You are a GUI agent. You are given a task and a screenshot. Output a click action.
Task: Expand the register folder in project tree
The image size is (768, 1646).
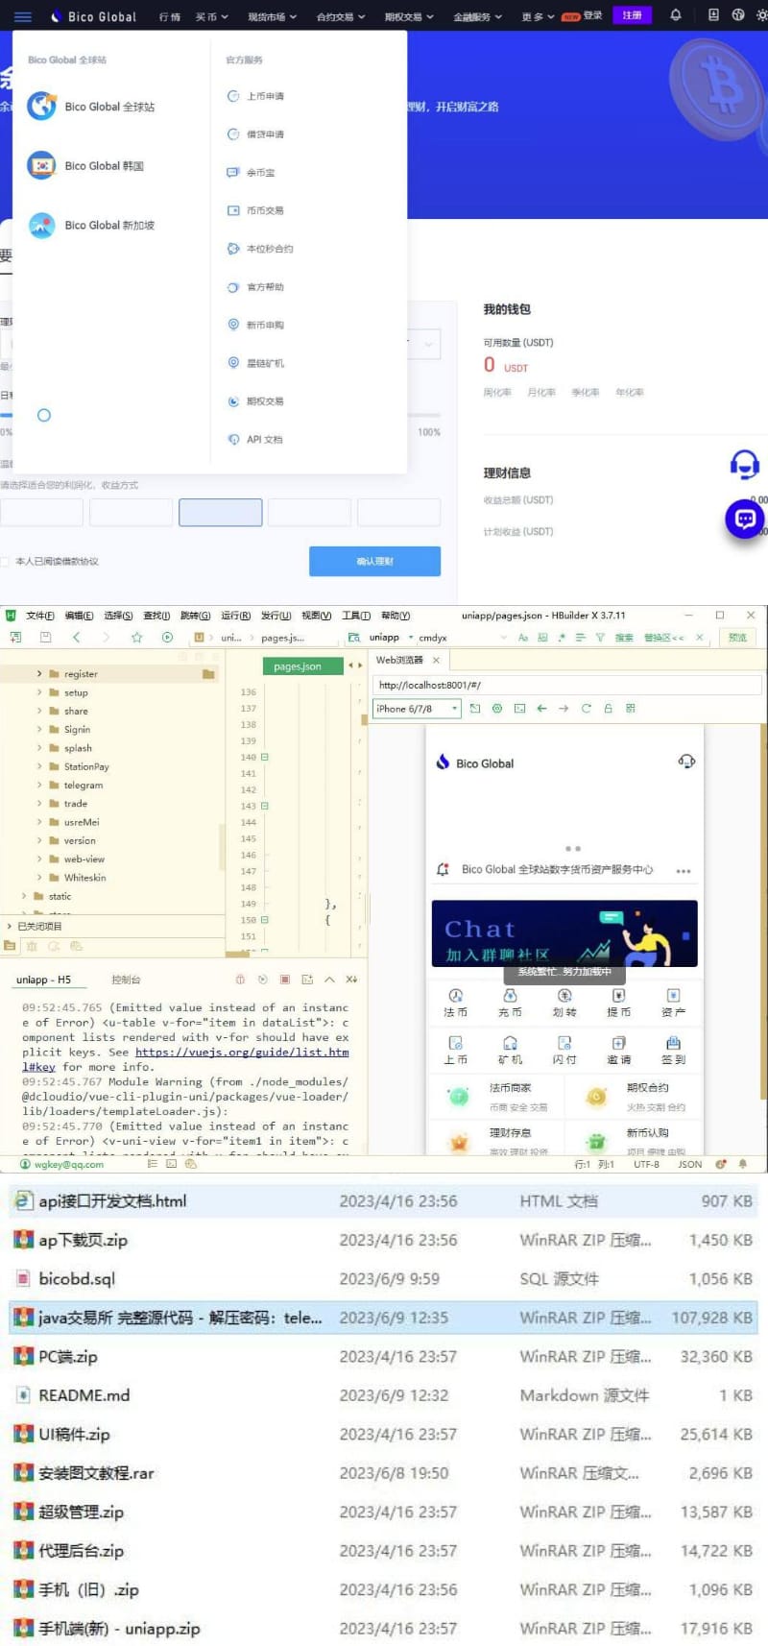click(39, 674)
